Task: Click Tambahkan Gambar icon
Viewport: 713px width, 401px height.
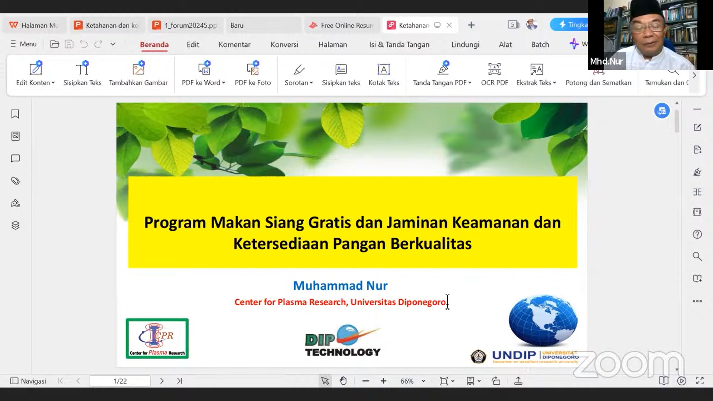Action: tap(138, 69)
